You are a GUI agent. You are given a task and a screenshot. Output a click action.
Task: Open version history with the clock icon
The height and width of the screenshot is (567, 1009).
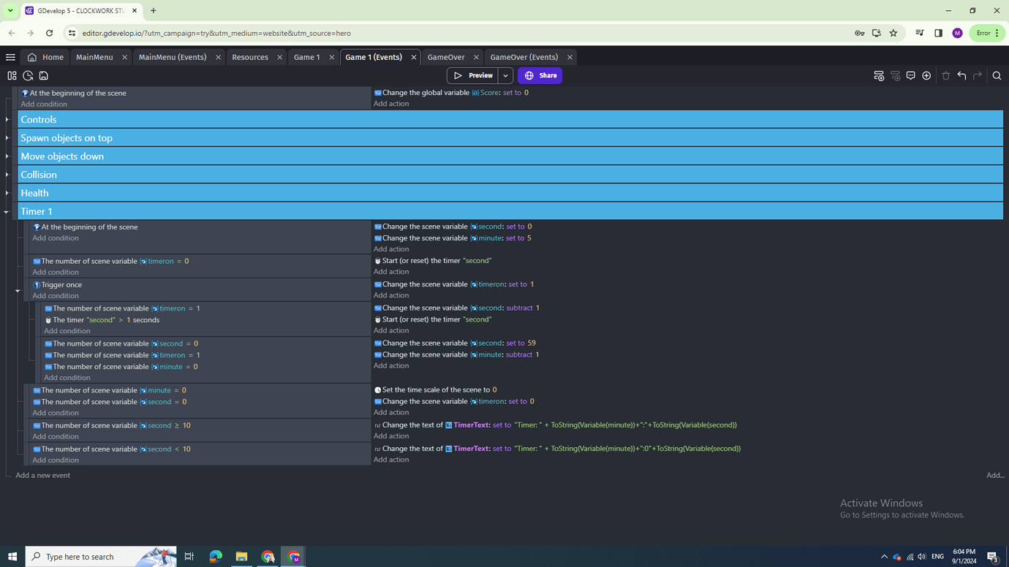click(x=28, y=75)
